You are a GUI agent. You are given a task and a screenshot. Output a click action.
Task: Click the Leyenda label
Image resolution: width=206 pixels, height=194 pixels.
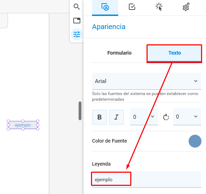101,164
